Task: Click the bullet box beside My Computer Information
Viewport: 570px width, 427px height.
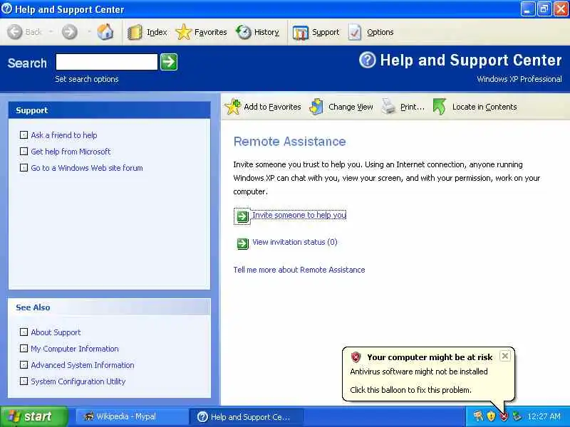Action: click(24, 349)
